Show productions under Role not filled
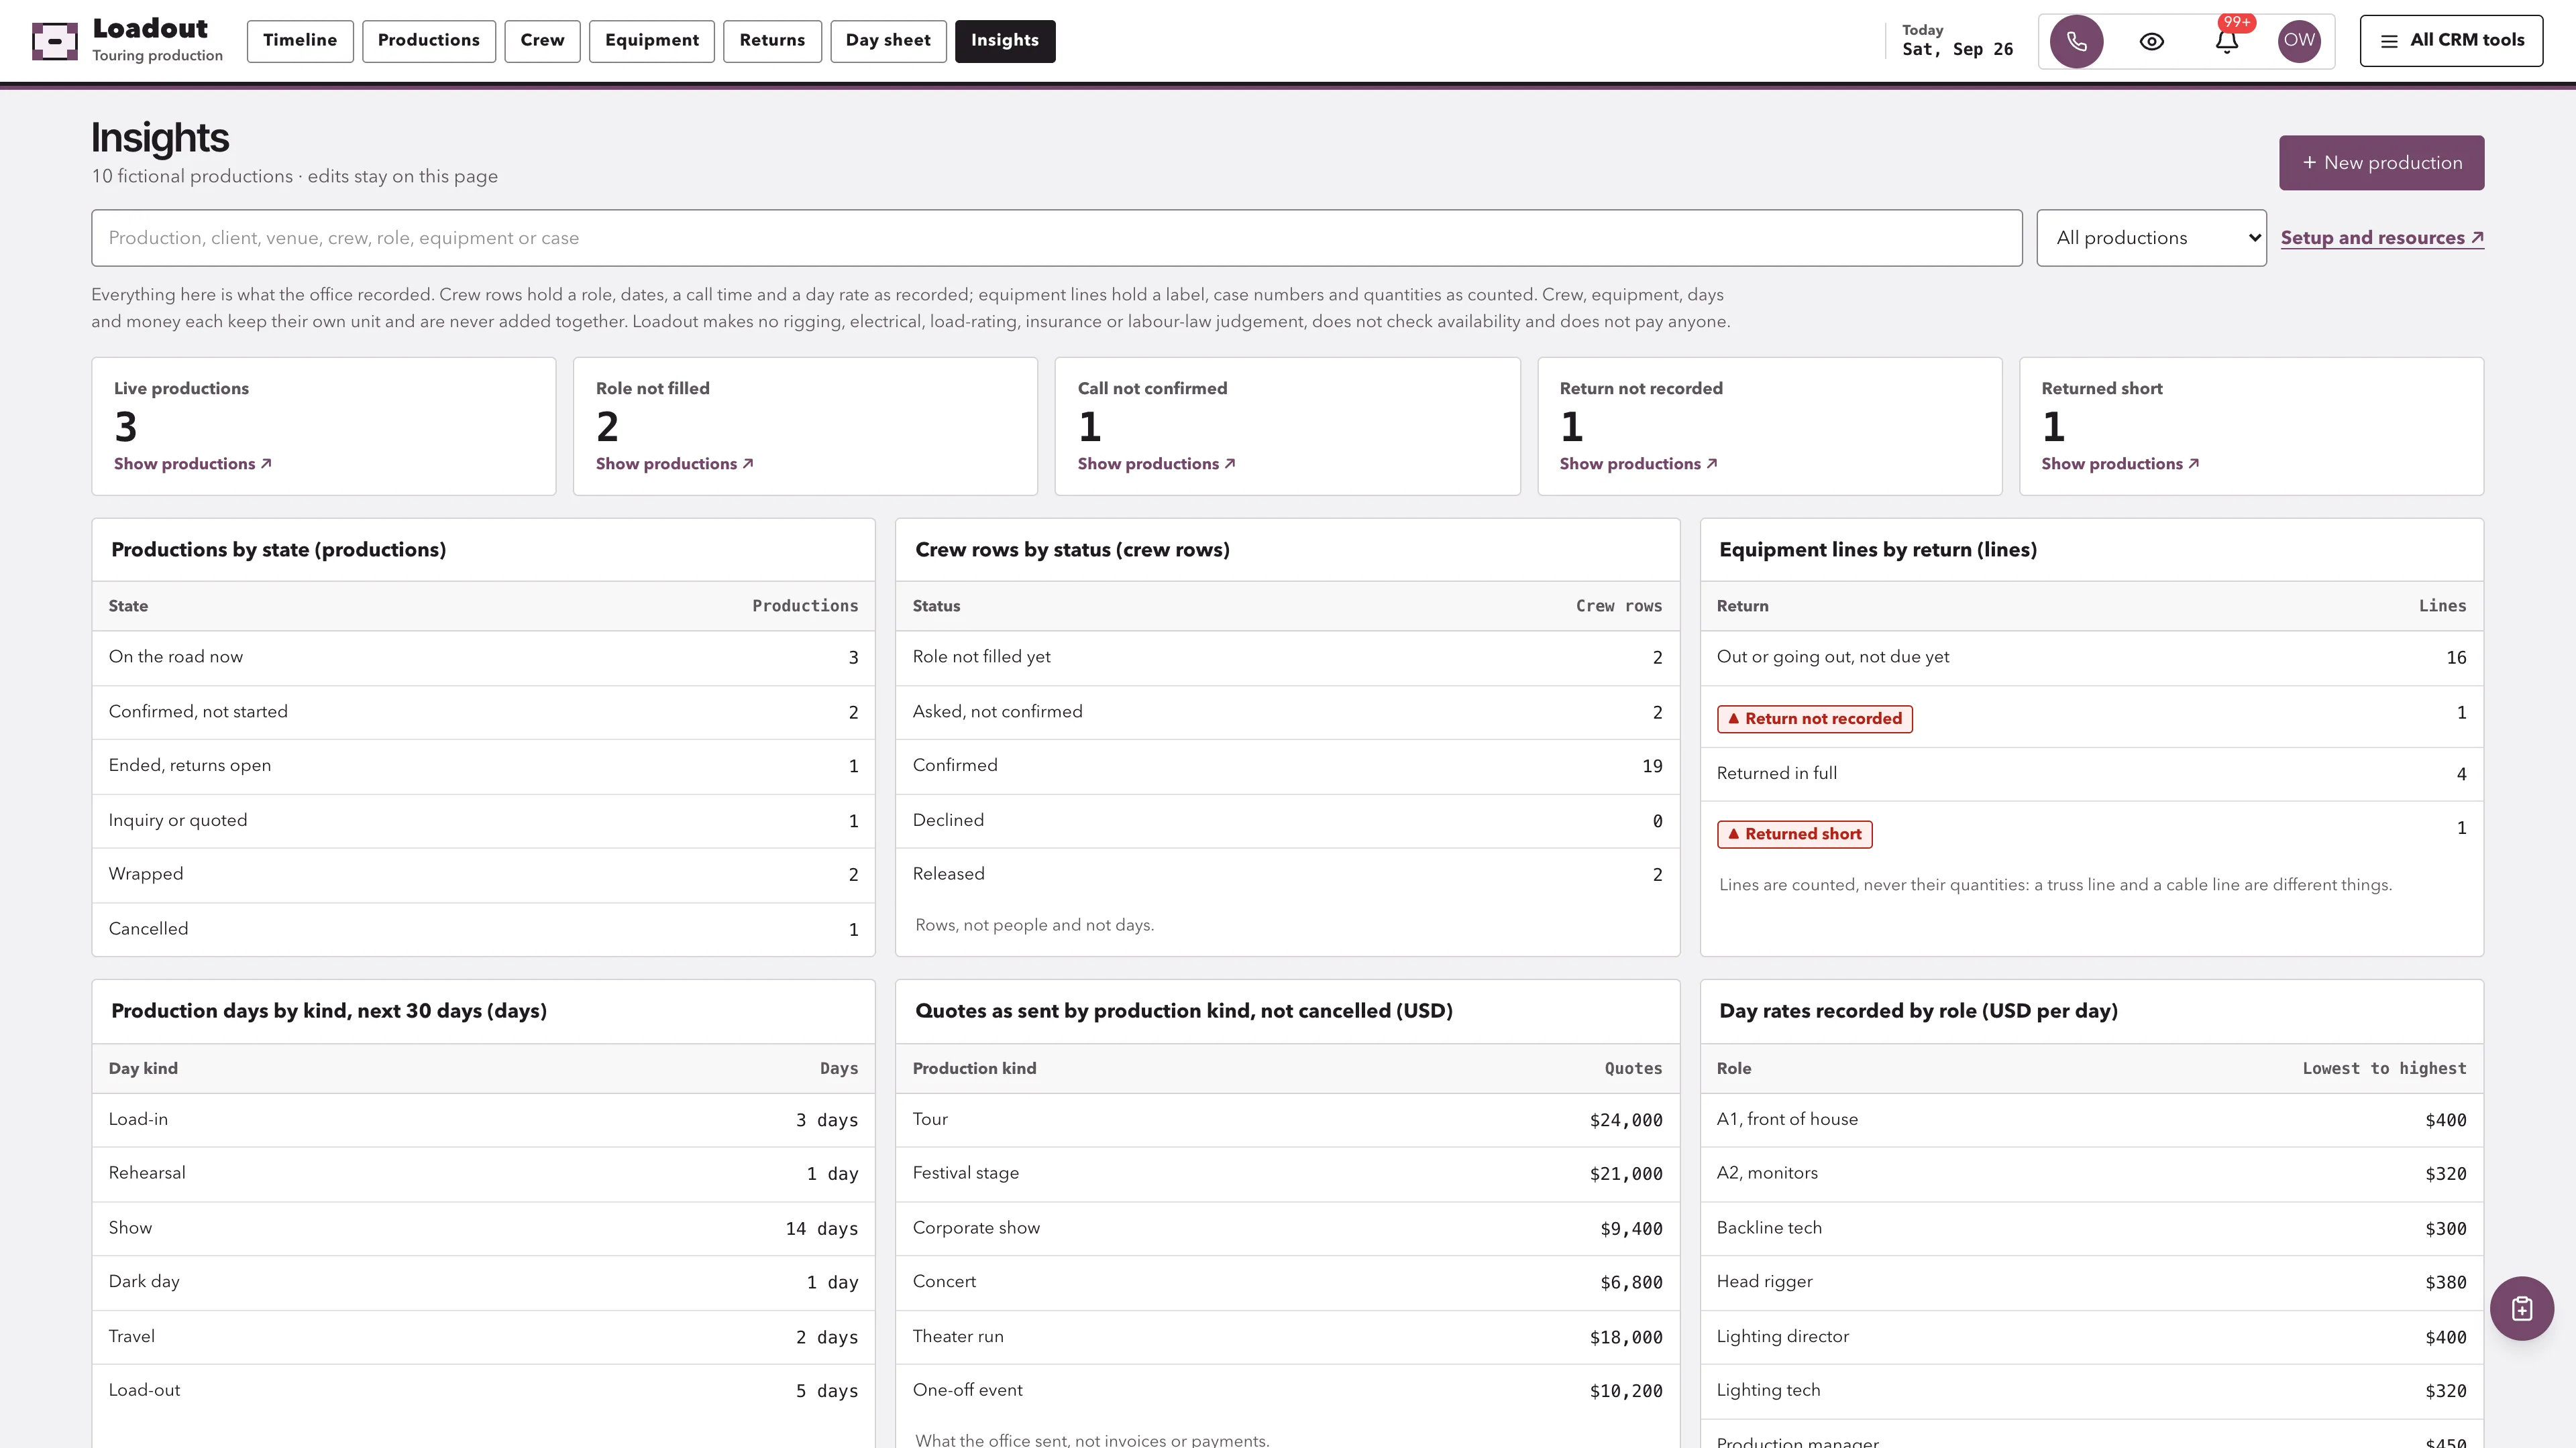This screenshot has width=2576, height=1448. click(675, 464)
